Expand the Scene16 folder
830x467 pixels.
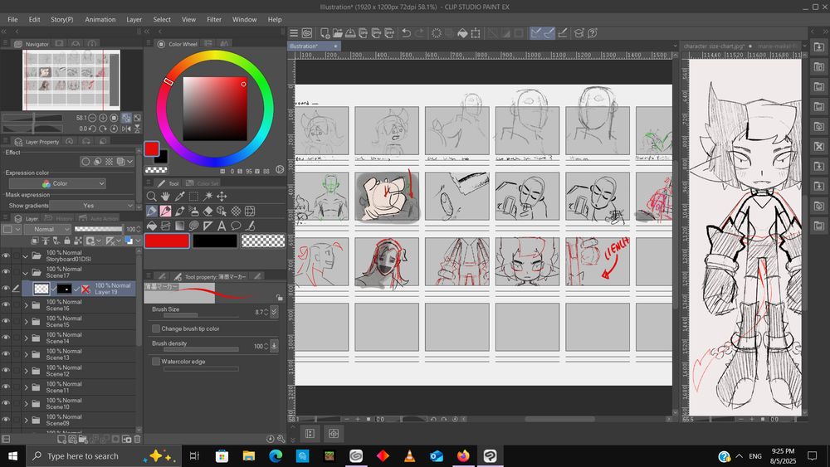pos(26,305)
